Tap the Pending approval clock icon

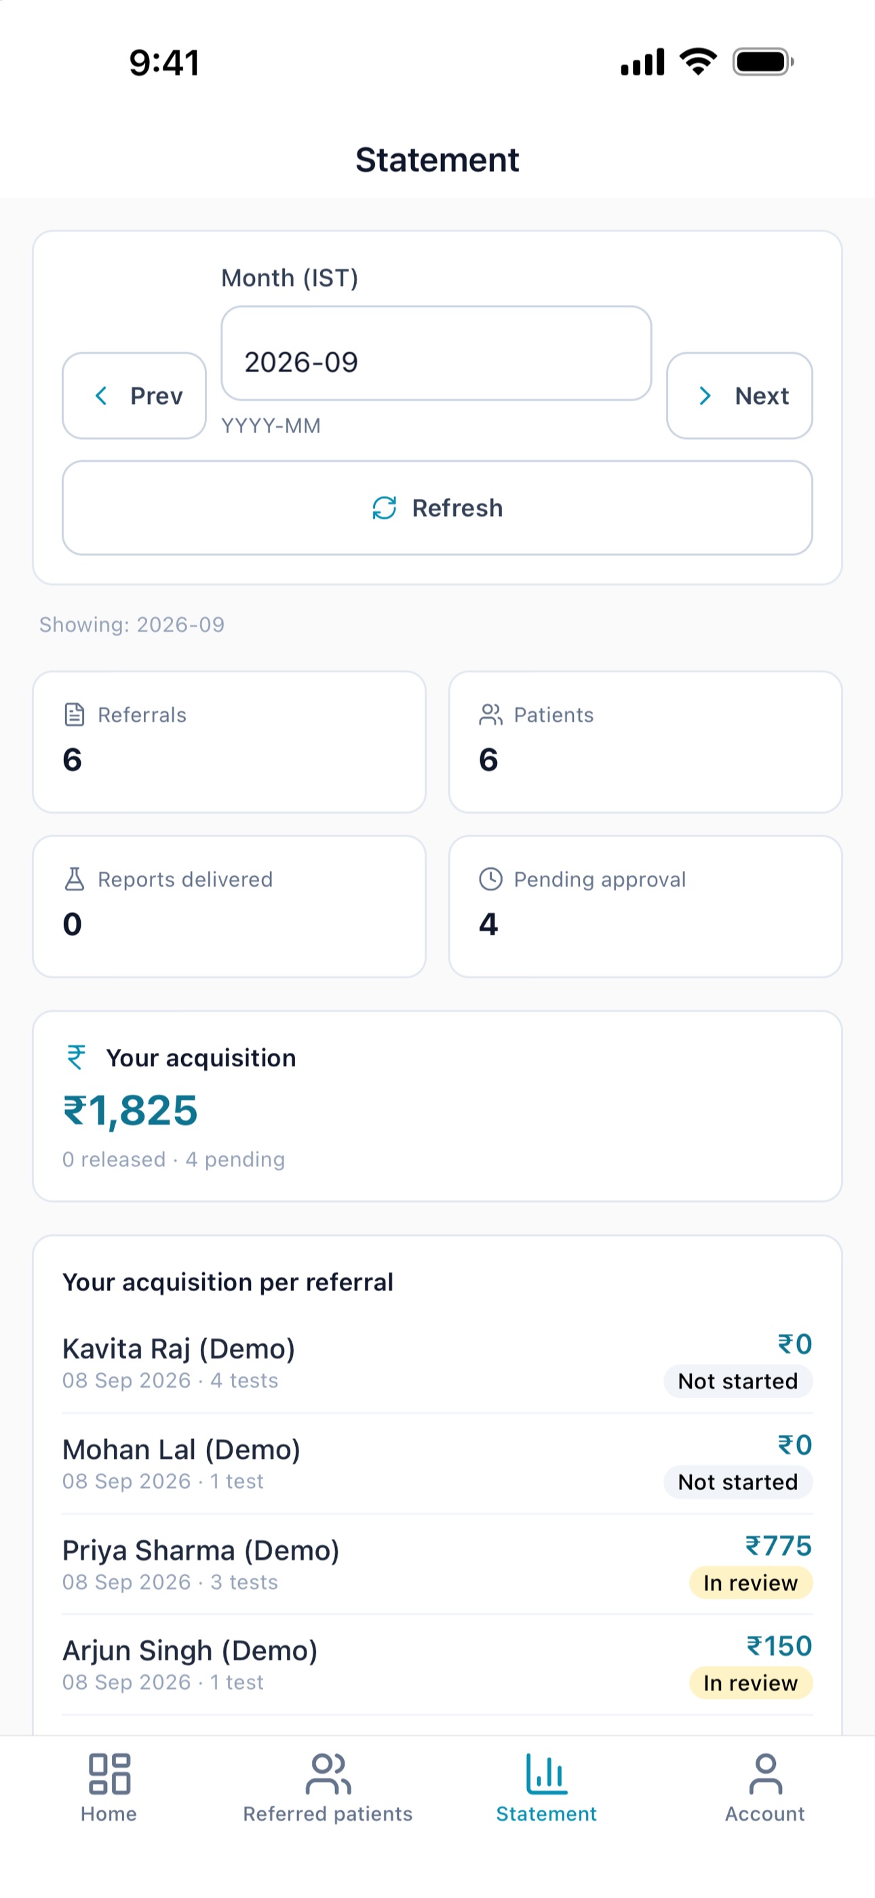(490, 879)
